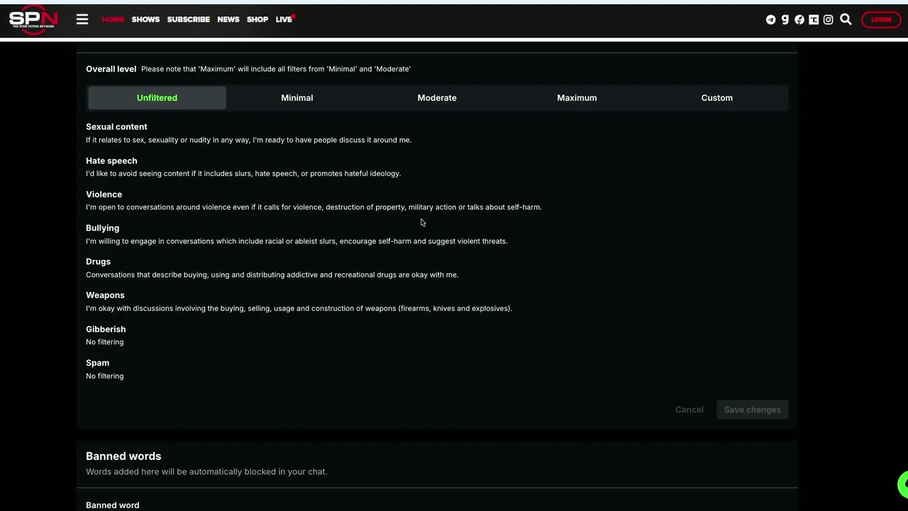908x511 pixels.
Task: Select the Maximum filter level
Action: click(577, 98)
